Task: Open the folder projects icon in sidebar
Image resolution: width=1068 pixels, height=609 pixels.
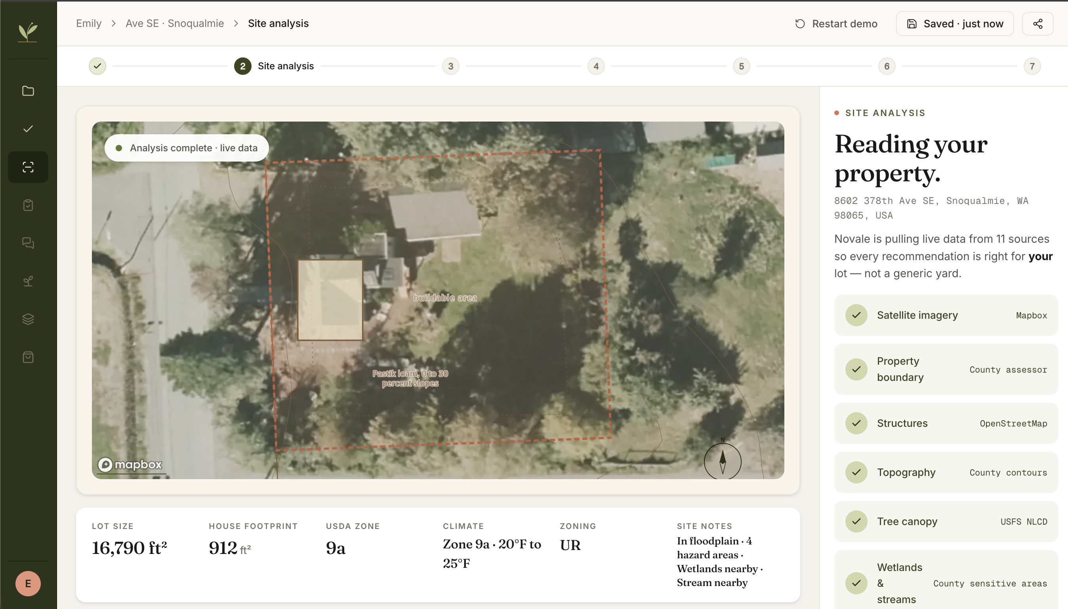Action: point(28,91)
